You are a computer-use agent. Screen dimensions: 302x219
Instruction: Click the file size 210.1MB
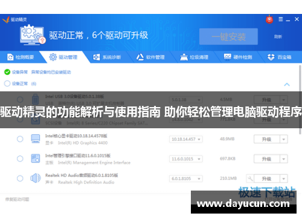click(228, 178)
